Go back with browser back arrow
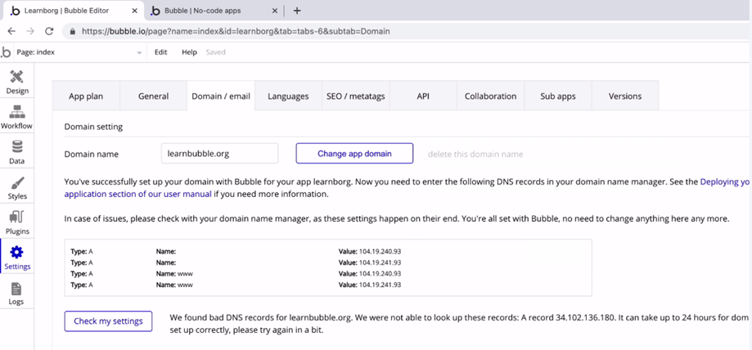This screenshot has height=350, width=752. pyautogui.click(x=11, y=31)
